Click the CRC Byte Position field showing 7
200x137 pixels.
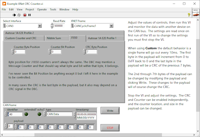(x=92, y=52)
